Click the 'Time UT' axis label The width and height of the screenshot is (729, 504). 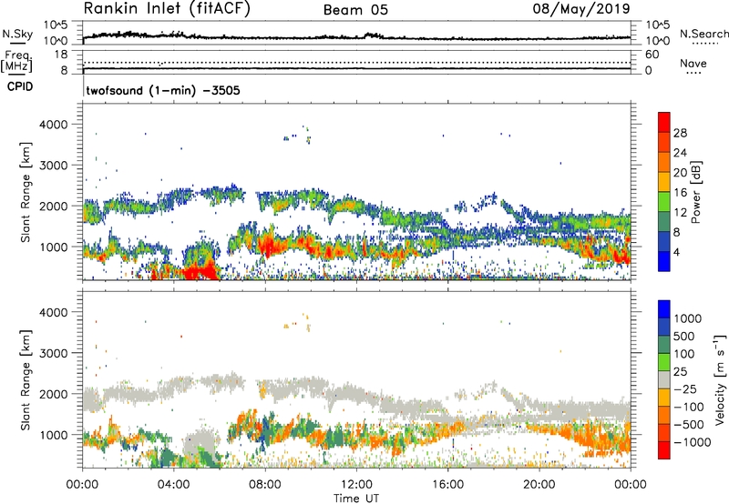(356, 499)
